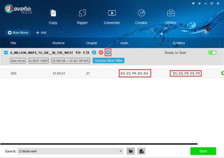This screenshot has height=158, width=224.
Task: Open the task queue list icon
Action: (205, 32)
